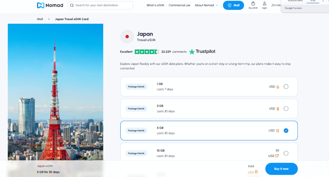Go to Commercial use page
The image size is (329, 177).
(179, 5)
